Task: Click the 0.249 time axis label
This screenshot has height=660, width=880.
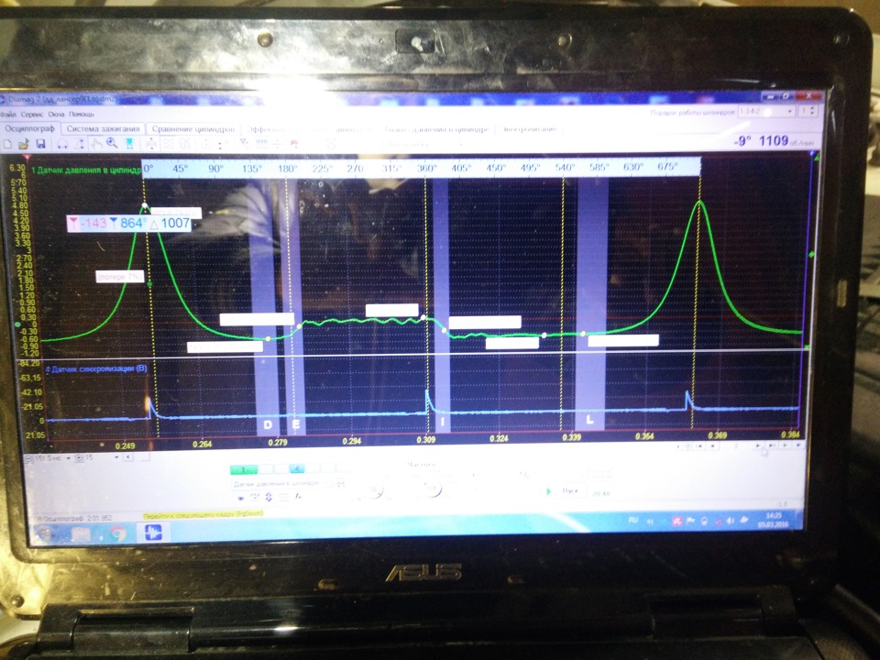Action: click(x=125, y=445)
